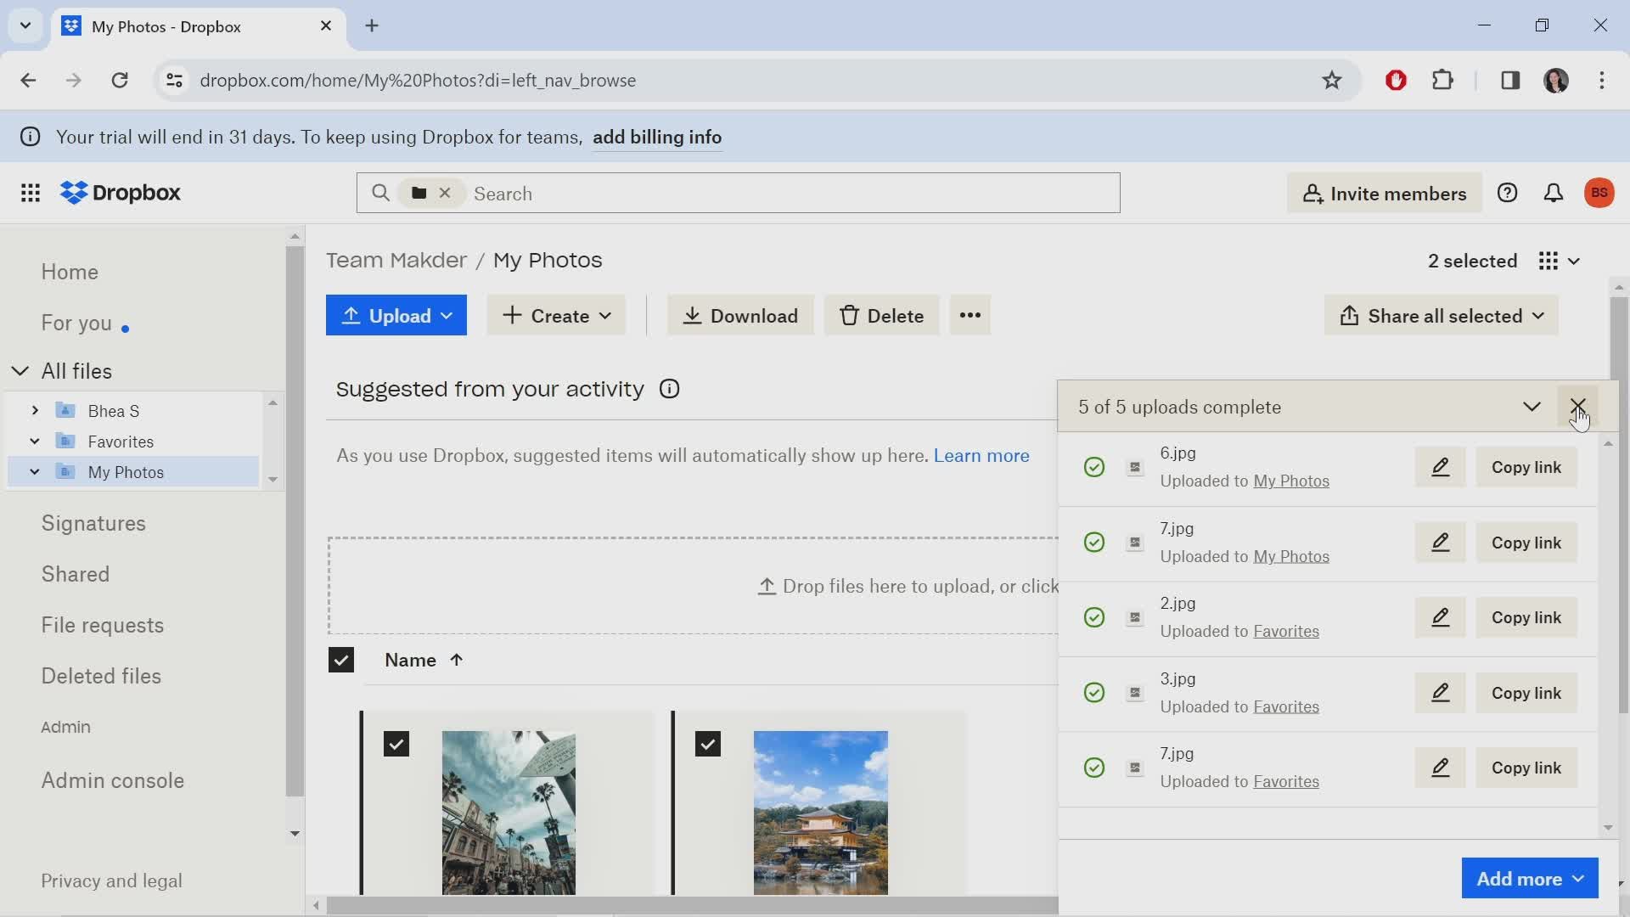The image size is (1630, 917).
Task: Open the Create dropdown
Action: (x=556, y=315)
